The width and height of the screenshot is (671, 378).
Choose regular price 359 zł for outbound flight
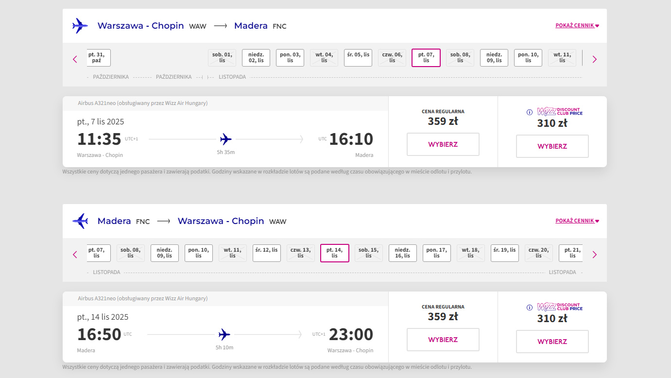pos(443,144)
